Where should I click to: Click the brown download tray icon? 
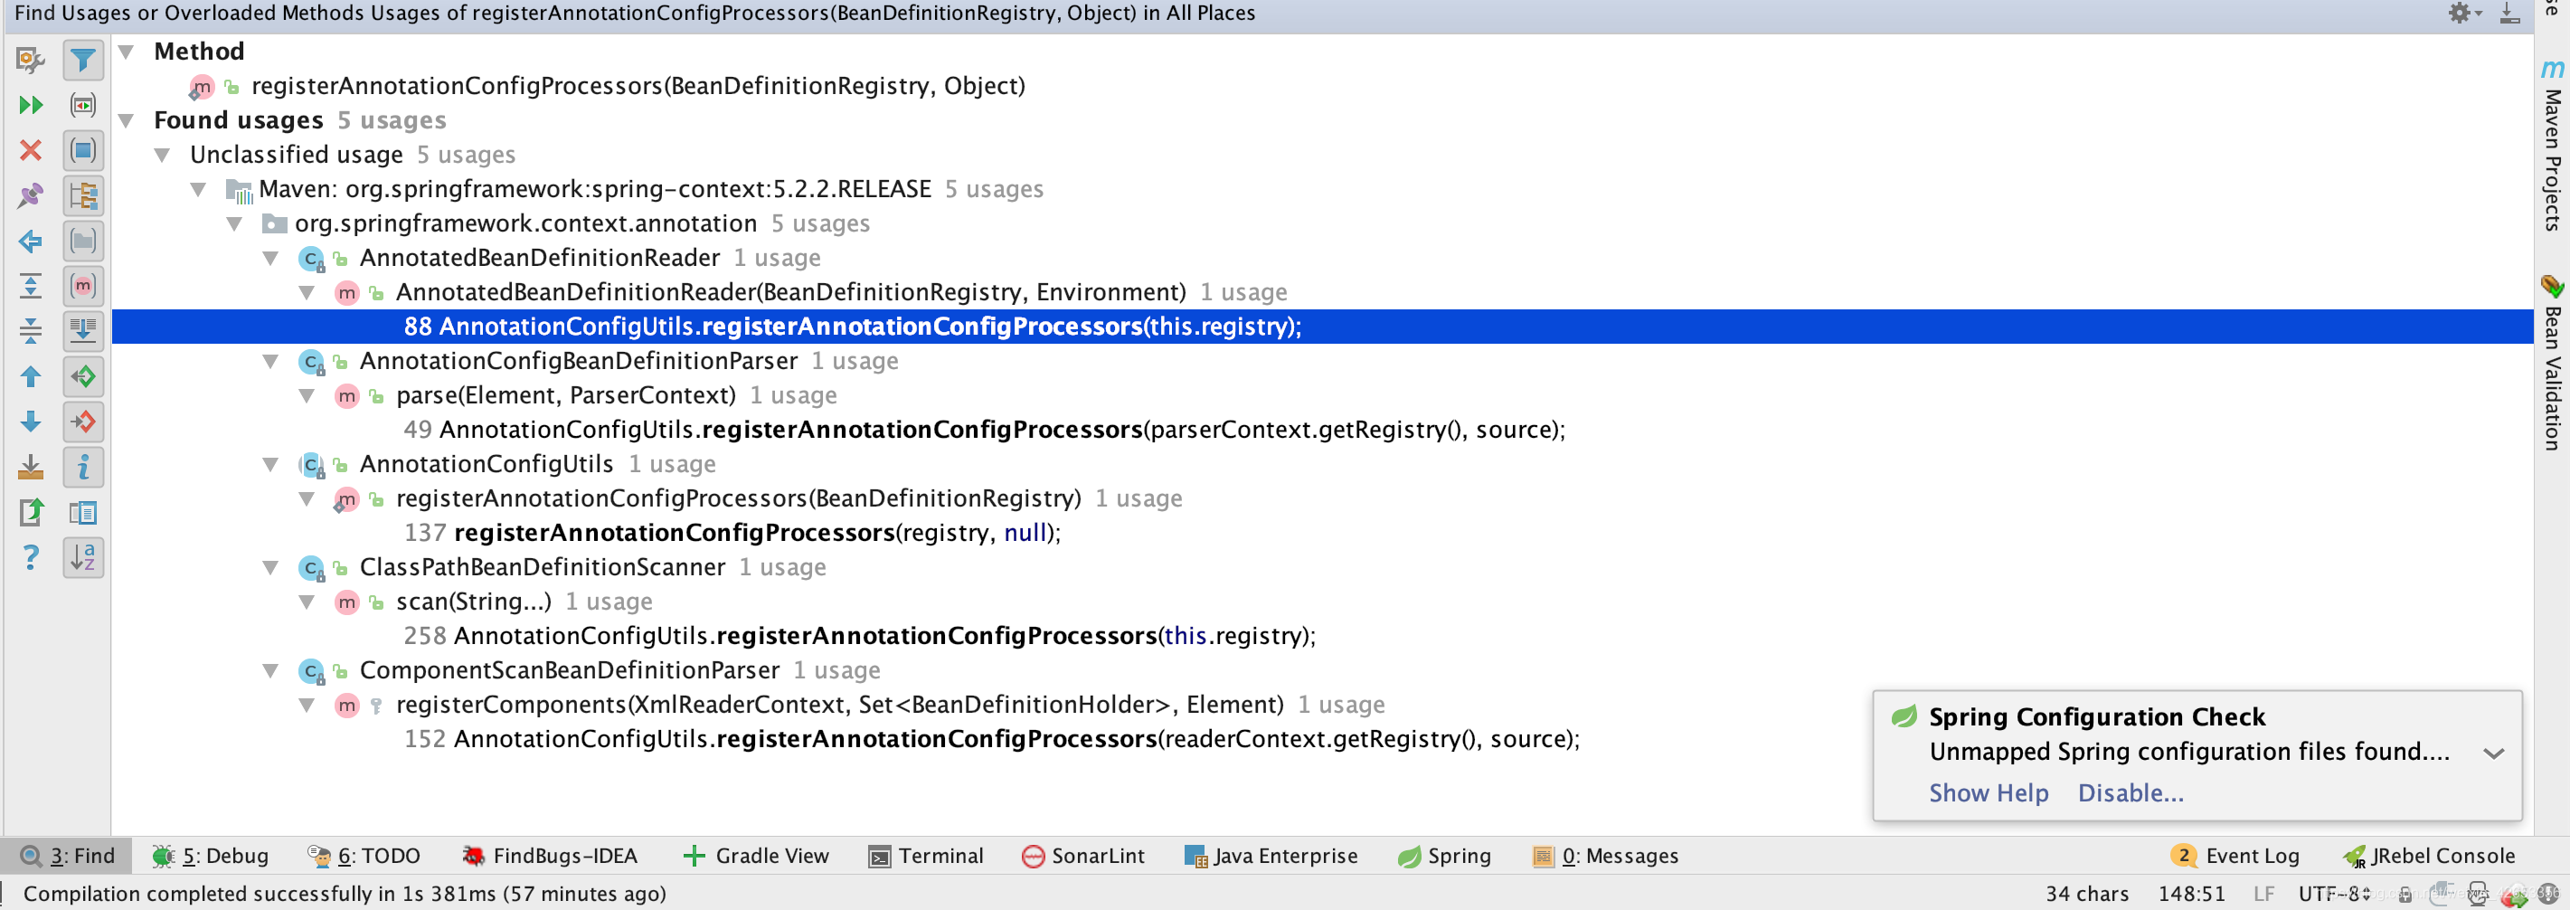[x=30, y=467]
